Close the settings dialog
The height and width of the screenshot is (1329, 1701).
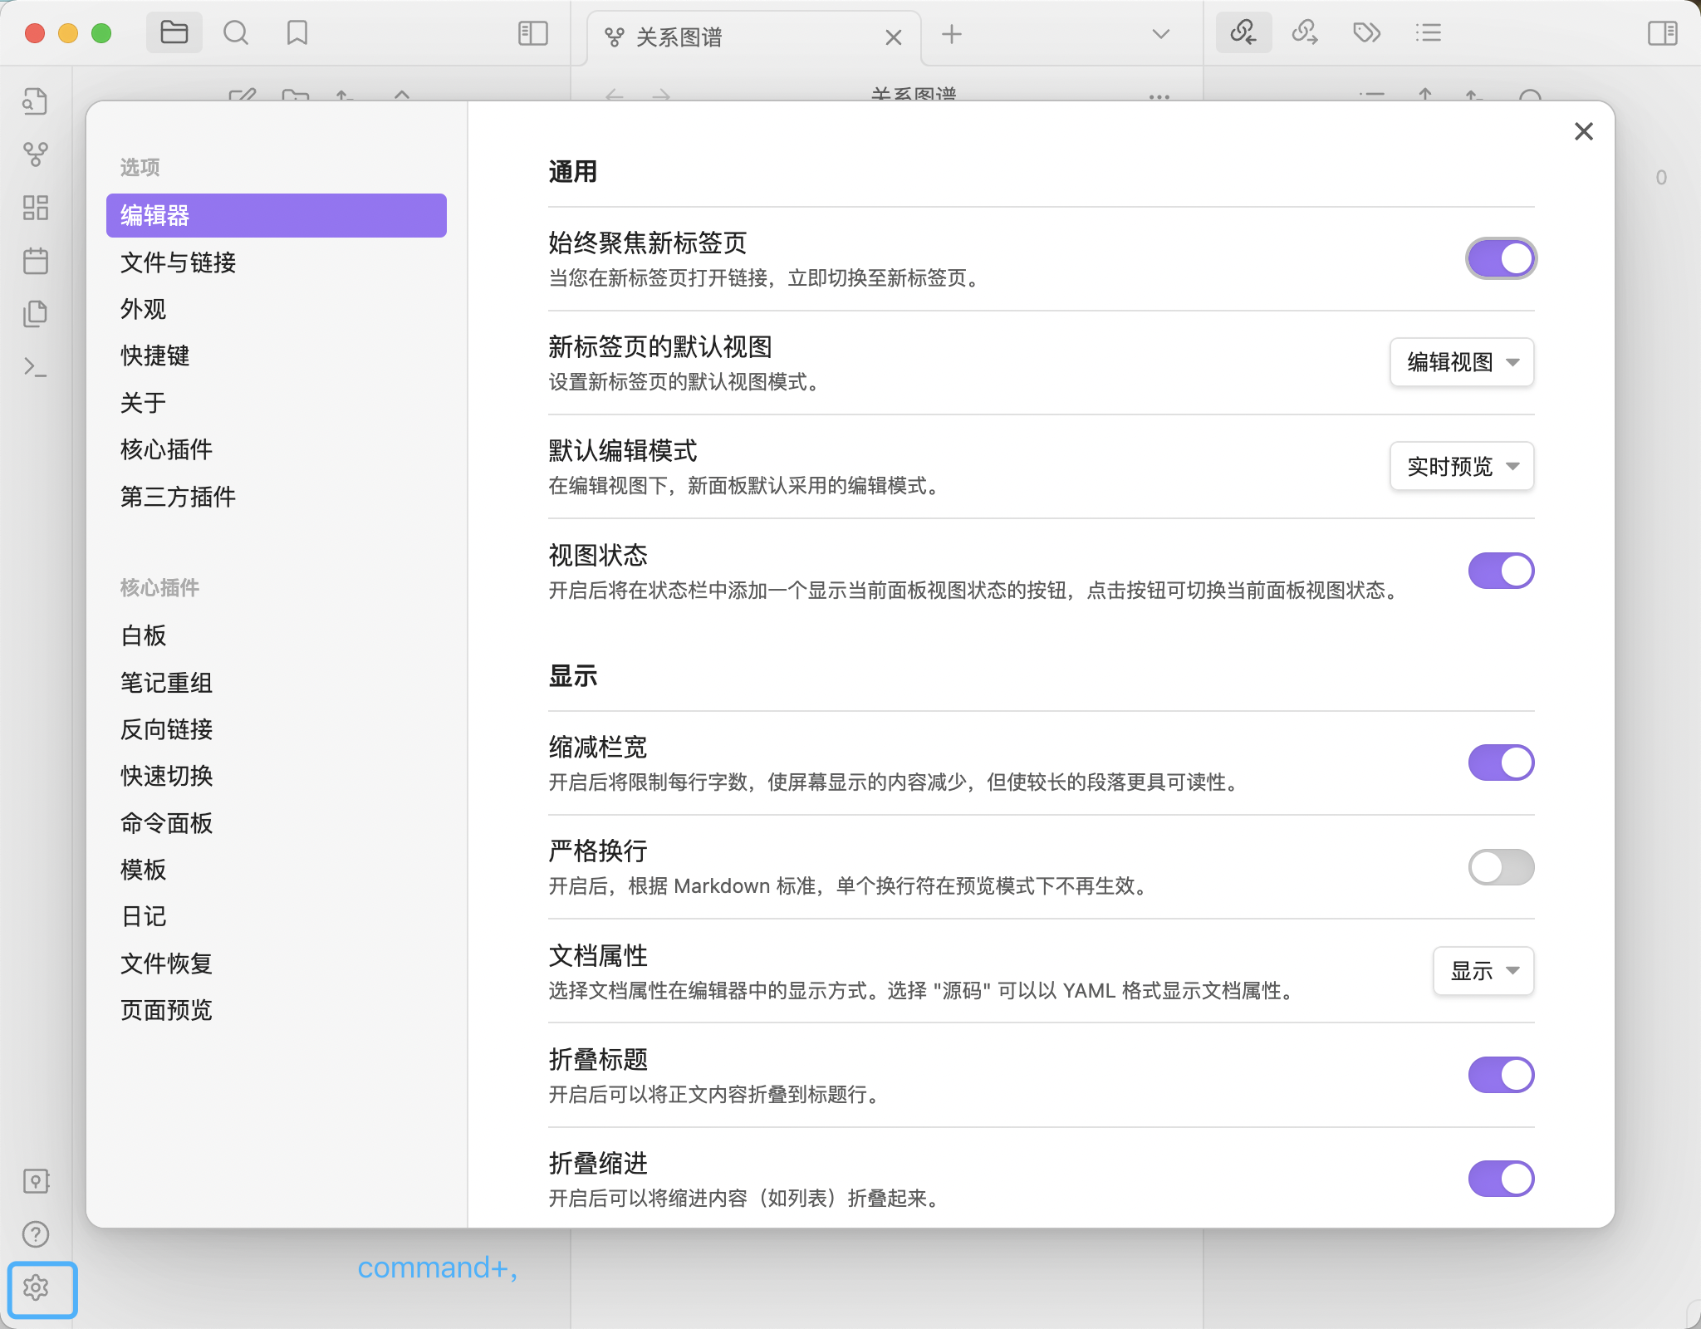click(x=1584, y=131)
